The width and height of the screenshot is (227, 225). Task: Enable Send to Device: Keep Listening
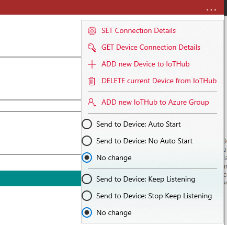pos(139,179)
